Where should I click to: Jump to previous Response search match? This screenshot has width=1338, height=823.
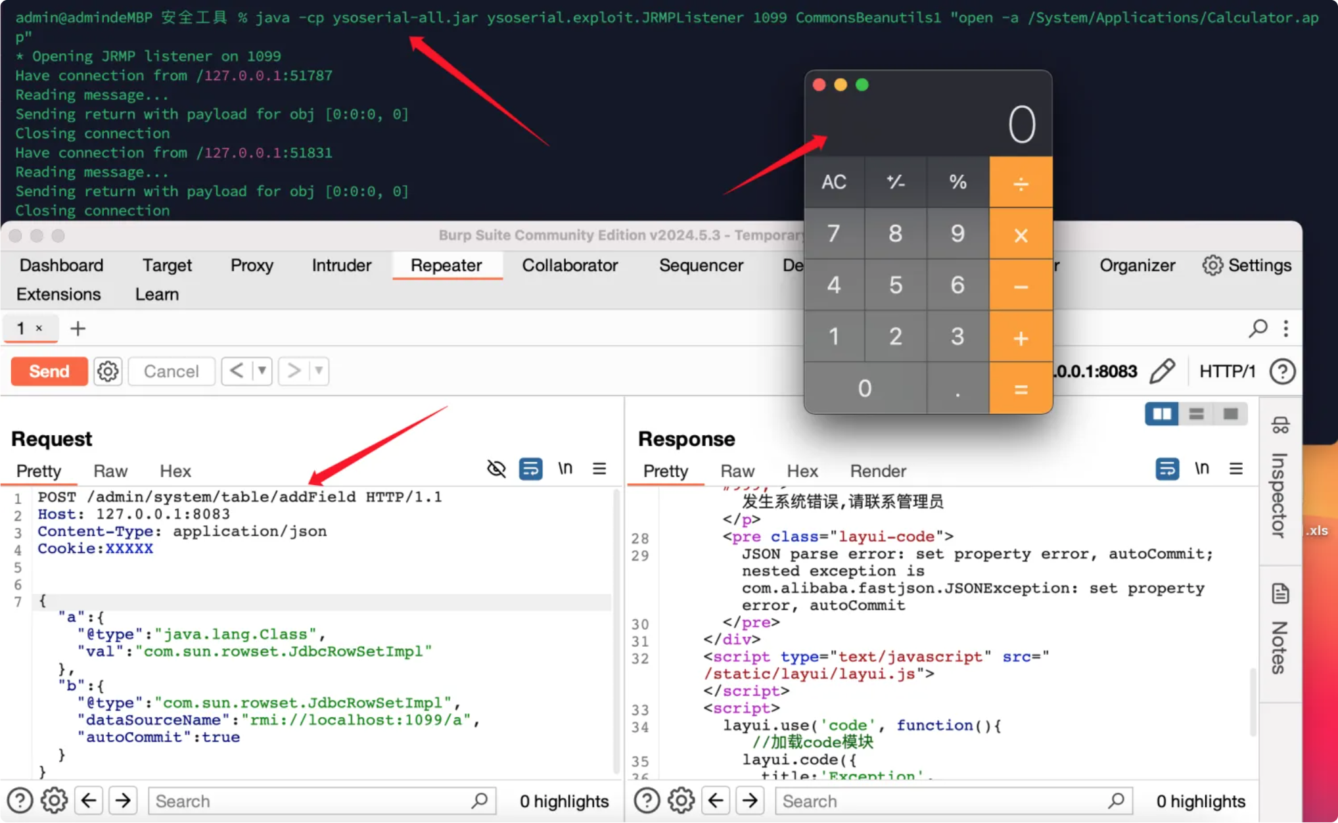(716, 801)
